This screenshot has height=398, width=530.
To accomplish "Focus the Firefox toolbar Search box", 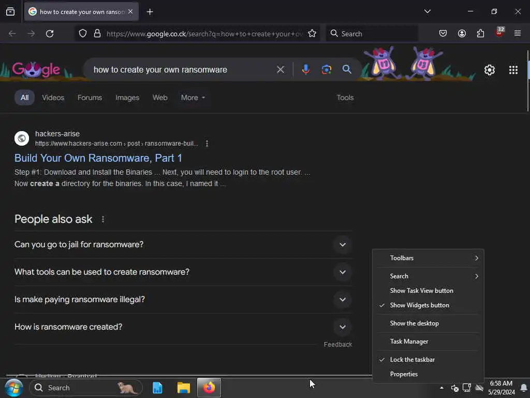I will (x=372, y=34).
